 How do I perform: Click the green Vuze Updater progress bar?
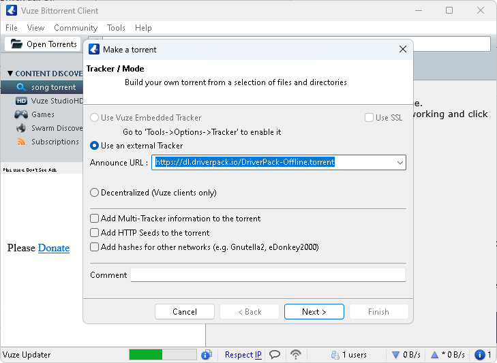tap(163, 355)
